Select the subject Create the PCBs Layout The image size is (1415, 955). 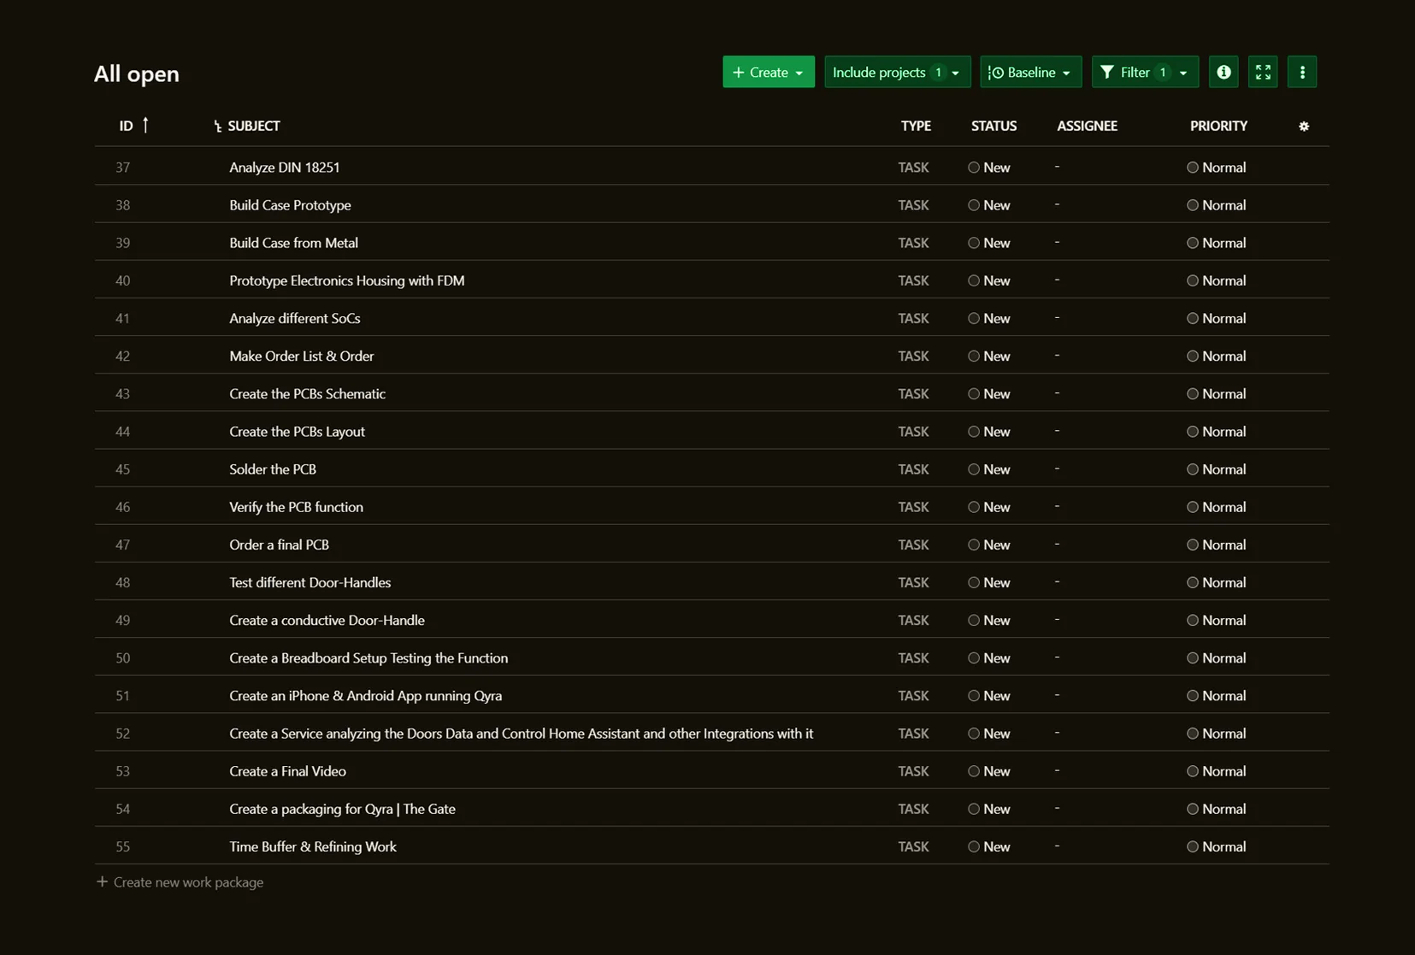tap(297, 432)
